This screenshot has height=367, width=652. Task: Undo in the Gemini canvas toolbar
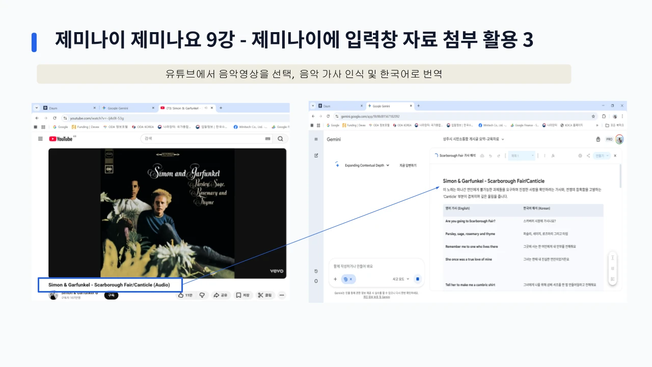490,155
